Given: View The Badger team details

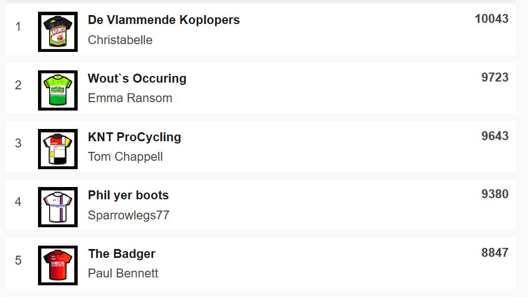Looking at the screenshot, I should (122, 254).
